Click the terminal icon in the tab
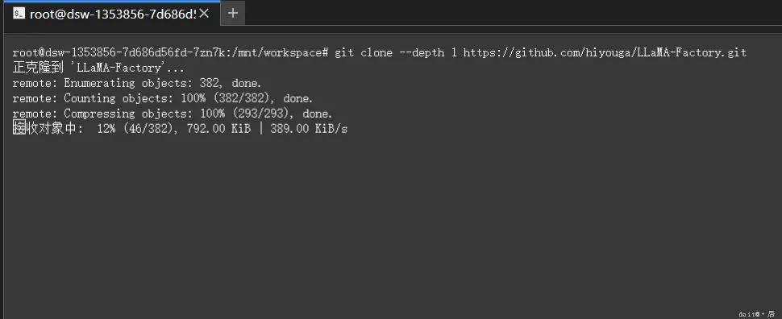The height and width of the screenshot is (319, 782). (x=19, y=13)
